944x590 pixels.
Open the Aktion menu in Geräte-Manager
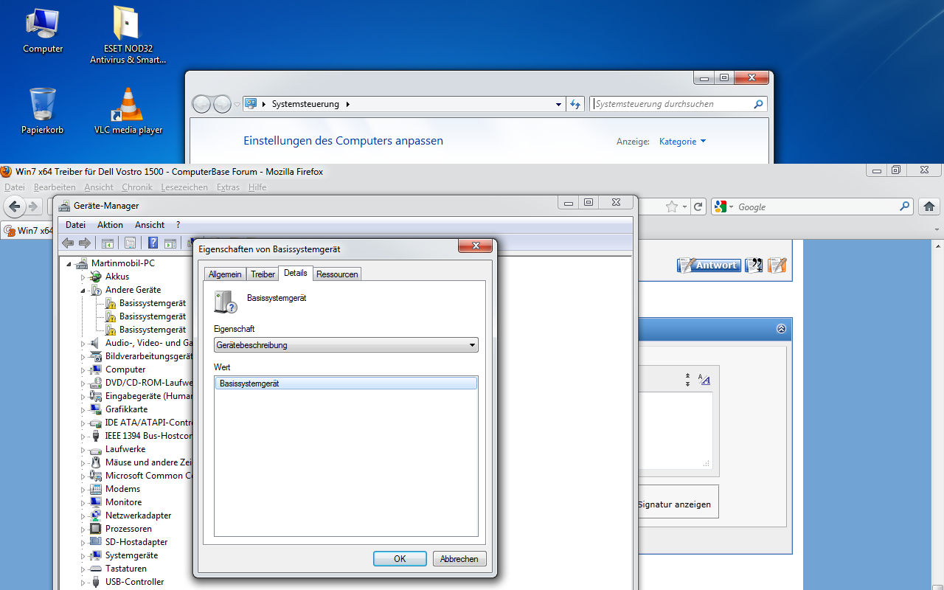110,225
